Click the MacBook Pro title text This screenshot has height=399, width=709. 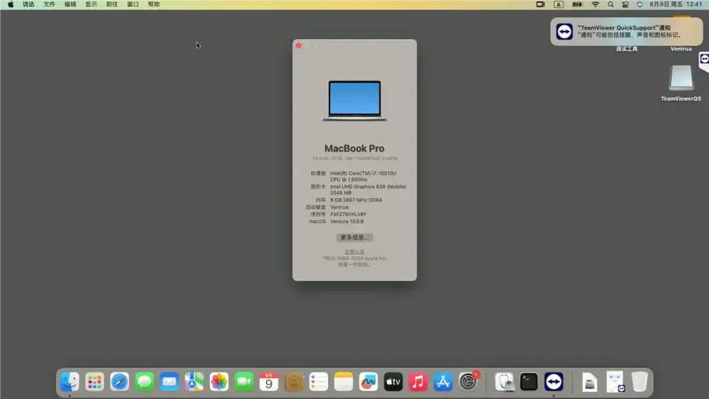pos(354,148)
